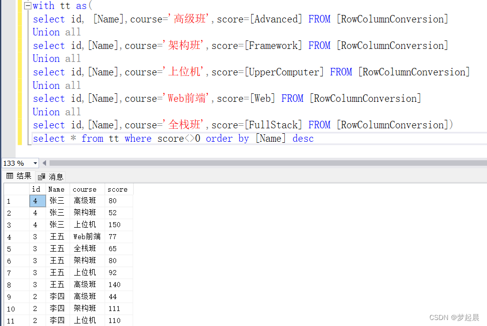Click the selected cell showing value 4
Image resolution: width=487 pixels, height=326 pixels.
[37, 201]
